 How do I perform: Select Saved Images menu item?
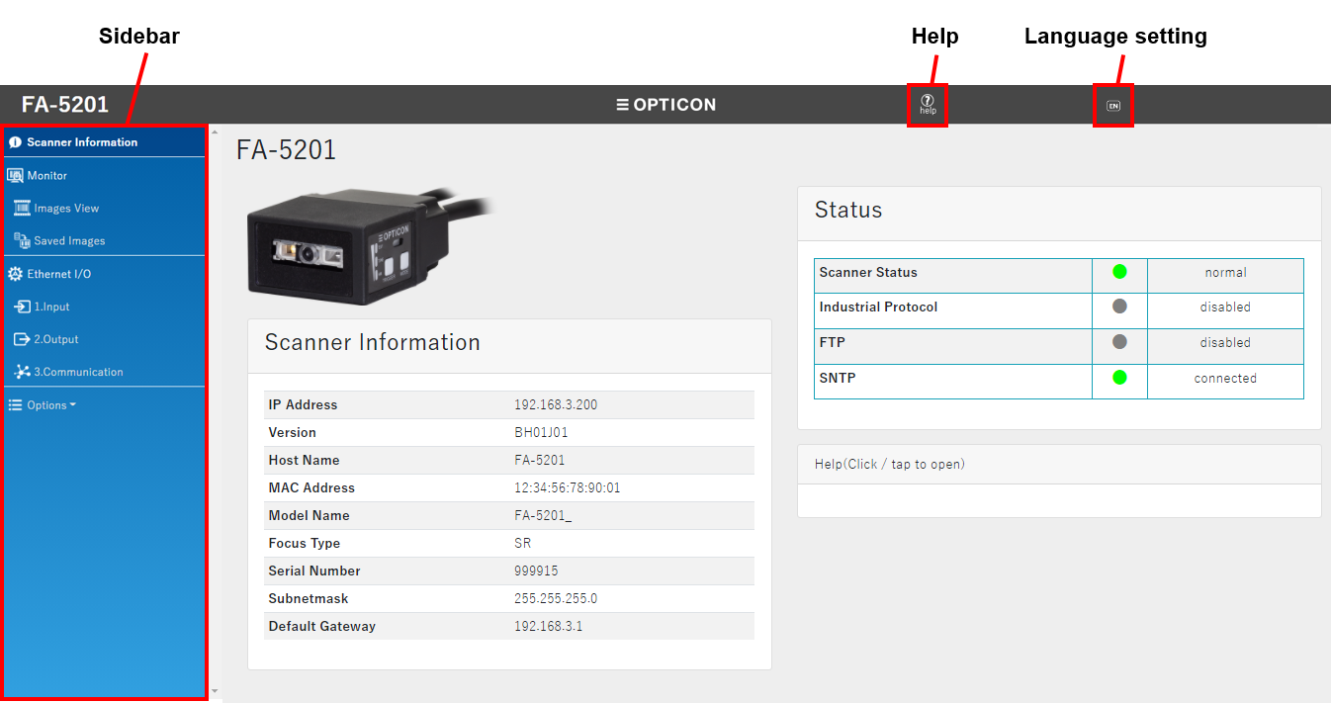pos(69,241)
